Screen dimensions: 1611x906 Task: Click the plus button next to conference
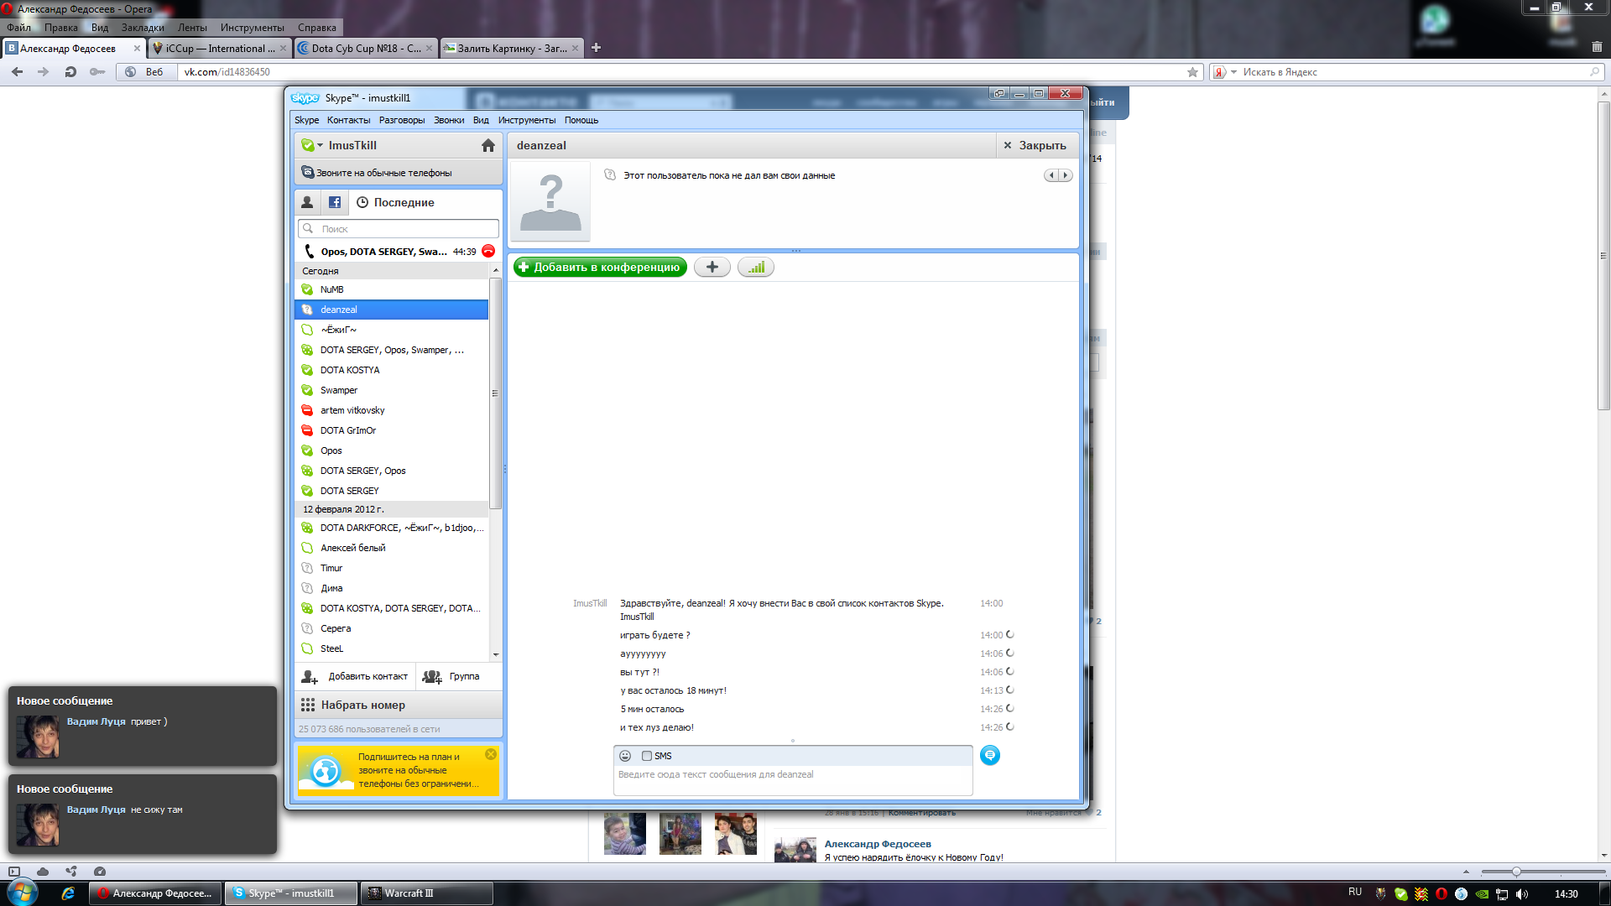click(712, 268)
